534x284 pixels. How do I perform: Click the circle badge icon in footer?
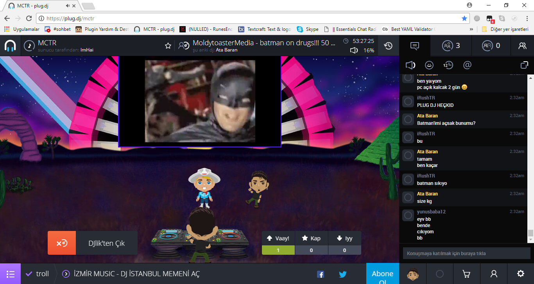coord(440,274)
